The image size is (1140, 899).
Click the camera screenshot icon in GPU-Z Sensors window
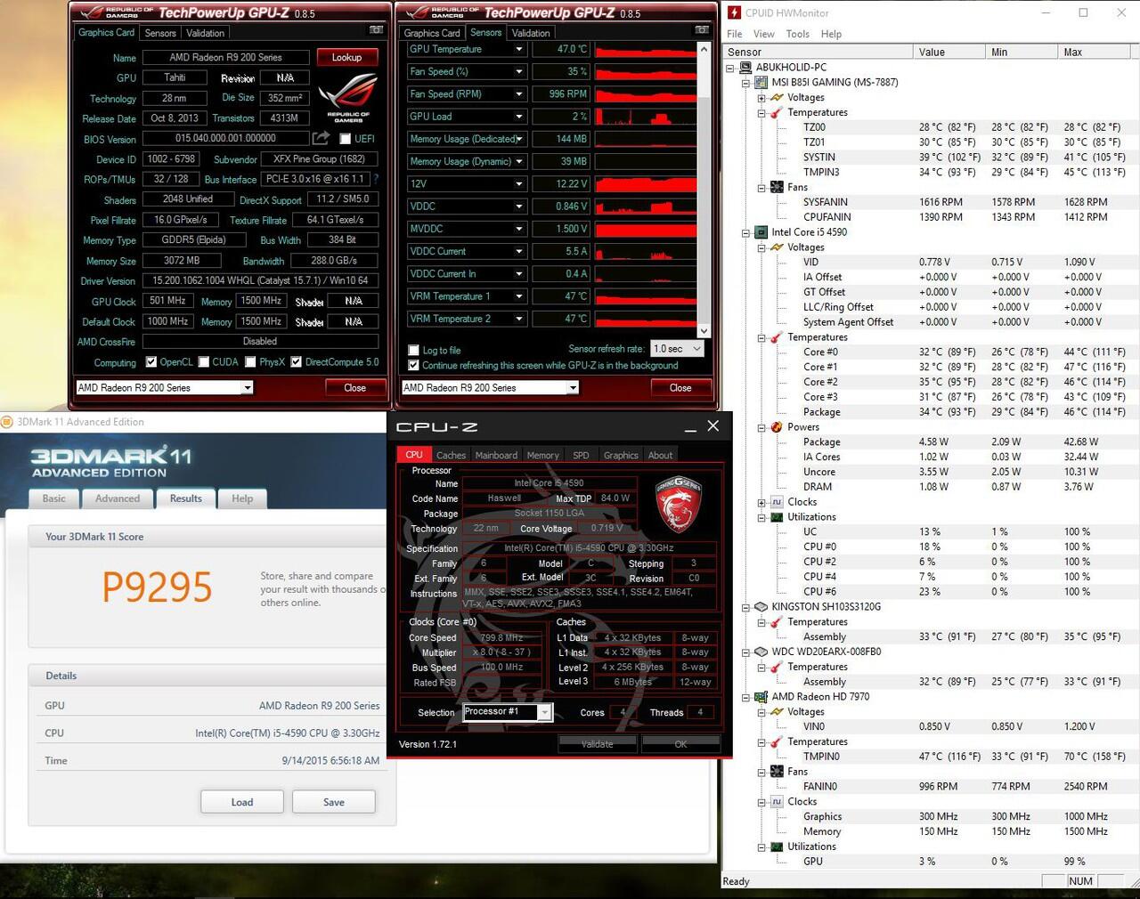(x=702, y=30)
